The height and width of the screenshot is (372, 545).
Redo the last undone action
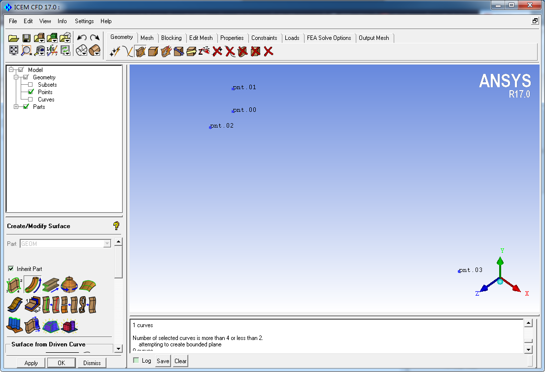(x=95, y=37)
